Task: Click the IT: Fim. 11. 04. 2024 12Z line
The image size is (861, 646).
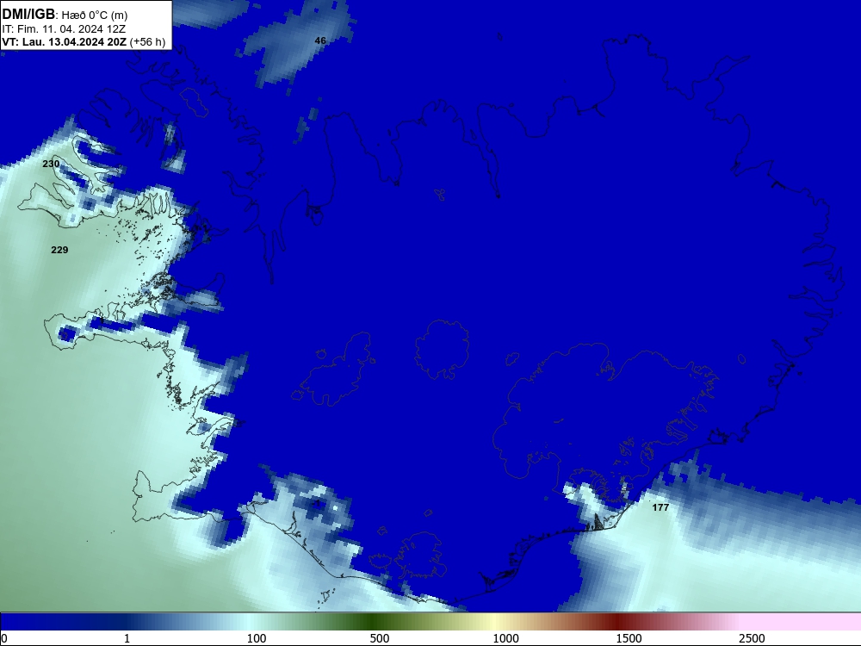Action: [64, 29]
